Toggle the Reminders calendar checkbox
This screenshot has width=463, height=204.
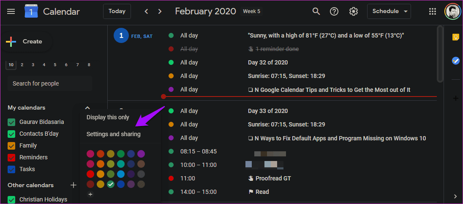click(11, 157)
